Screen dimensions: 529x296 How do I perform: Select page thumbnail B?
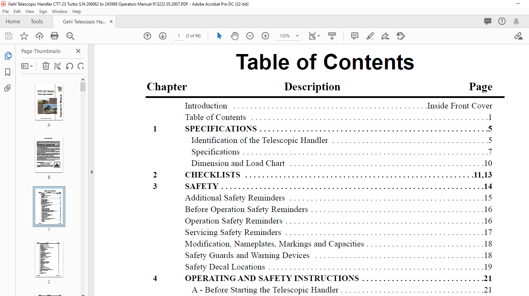(x=49, y=154)
